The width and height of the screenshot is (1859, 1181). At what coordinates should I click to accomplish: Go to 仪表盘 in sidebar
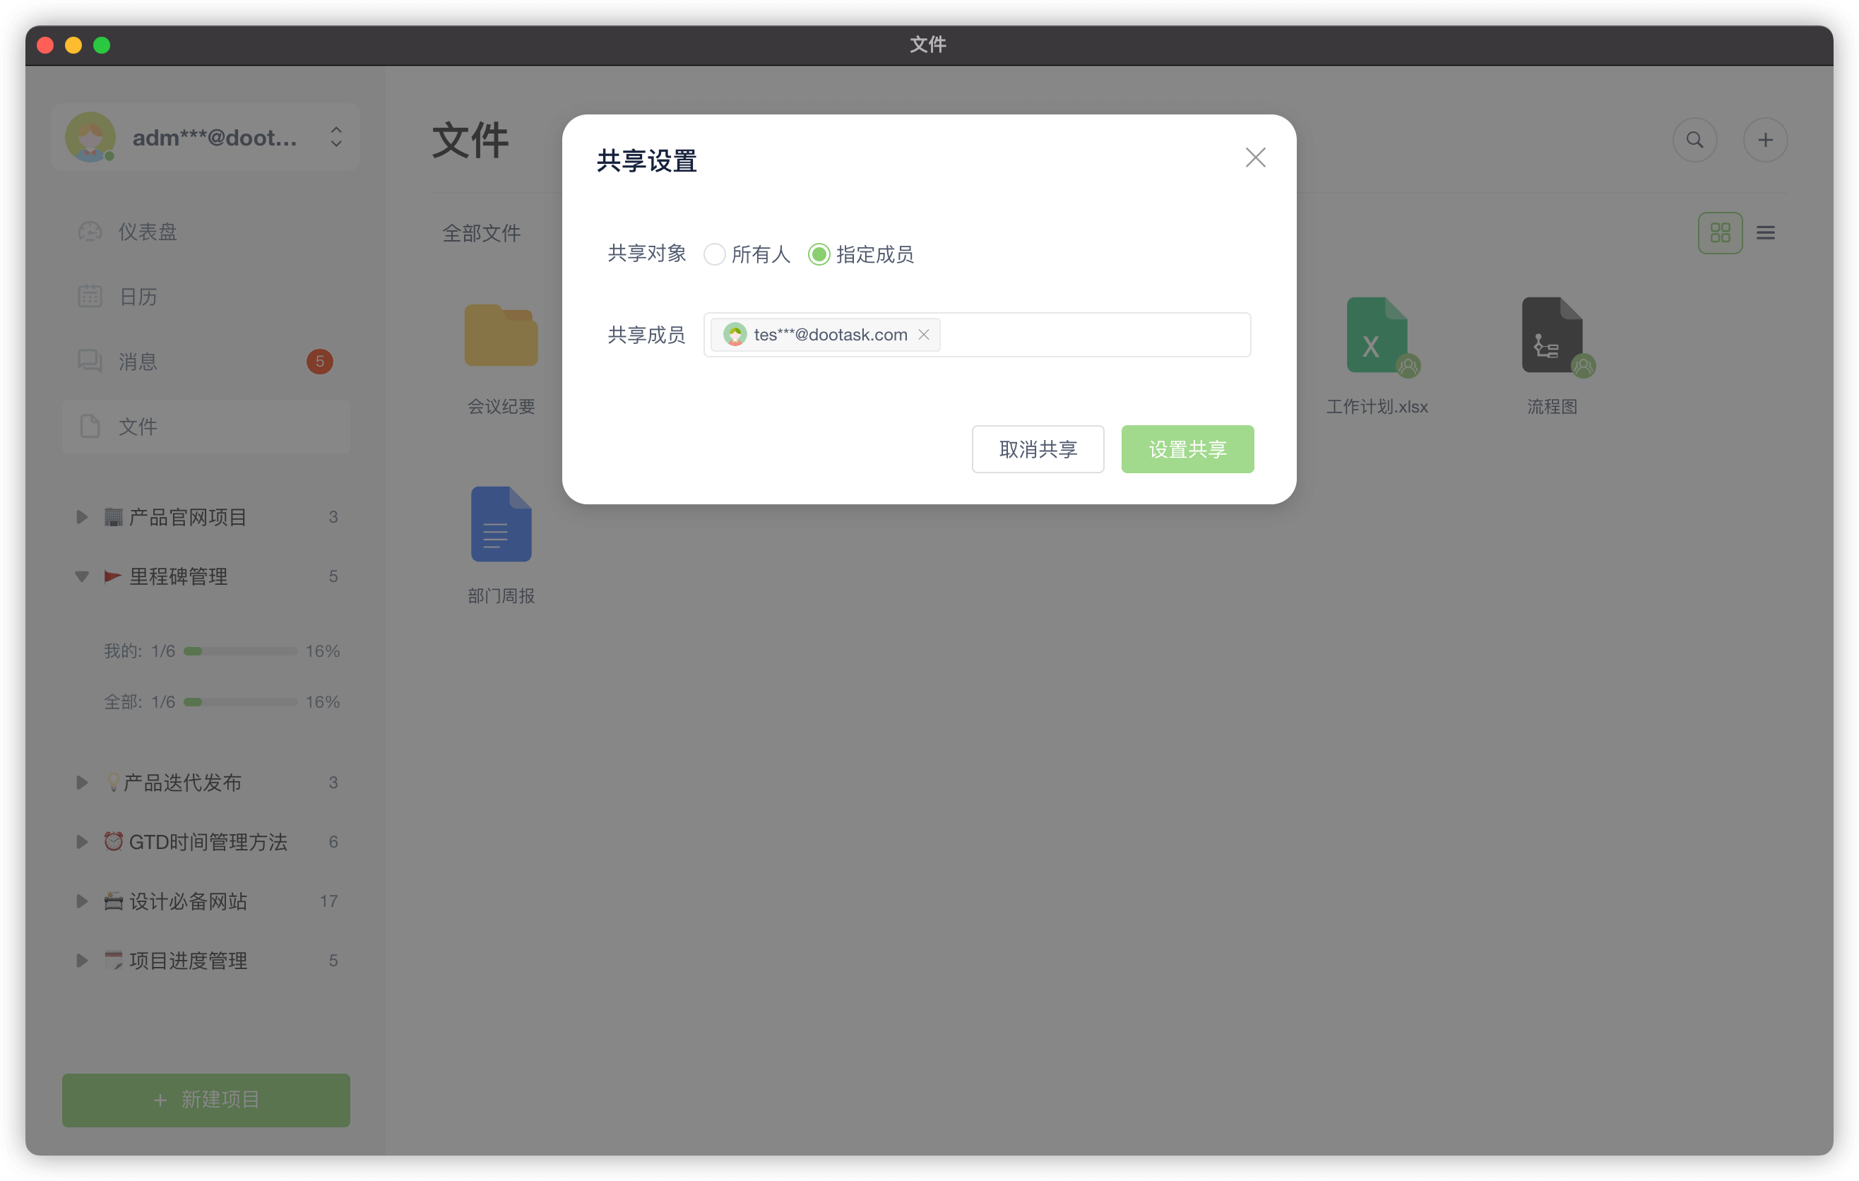(x=147, y=232)
